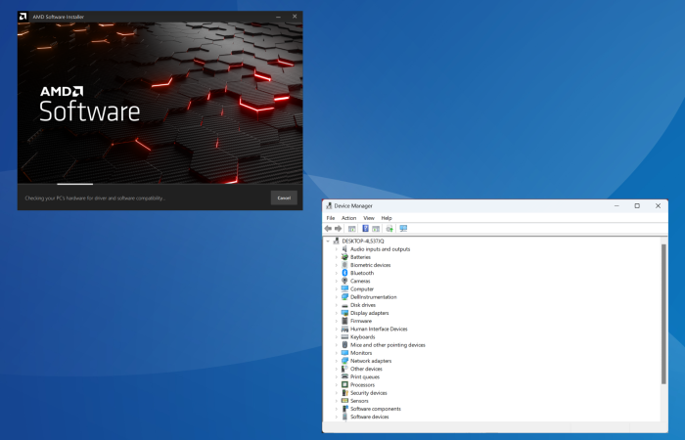Viewport: 685px width, 440px height.
Task: Close the Device Manager window
Action: tap(658, 205)
